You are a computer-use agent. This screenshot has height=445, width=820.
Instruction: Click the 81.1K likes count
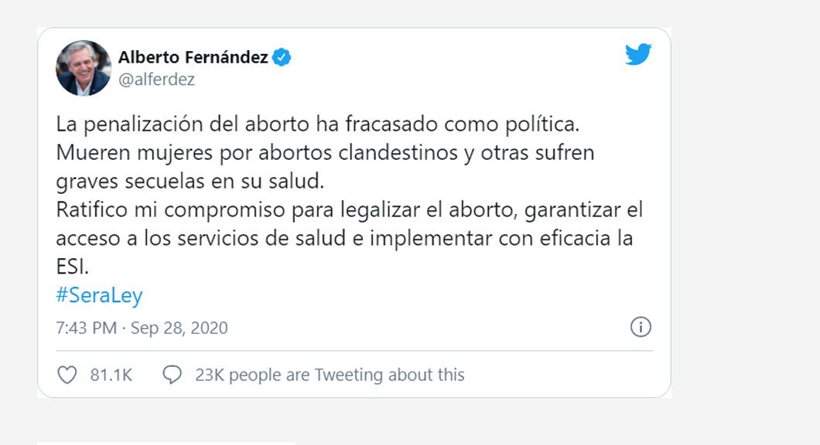(x=111, y=375)
